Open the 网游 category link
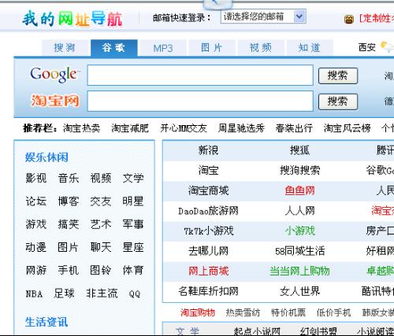394x336 pixels. click(x=36, y=270)
